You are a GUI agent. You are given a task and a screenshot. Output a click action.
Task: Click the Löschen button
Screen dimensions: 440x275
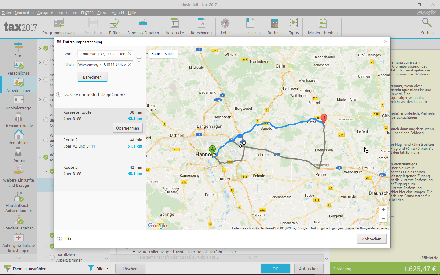click(130, 269)
